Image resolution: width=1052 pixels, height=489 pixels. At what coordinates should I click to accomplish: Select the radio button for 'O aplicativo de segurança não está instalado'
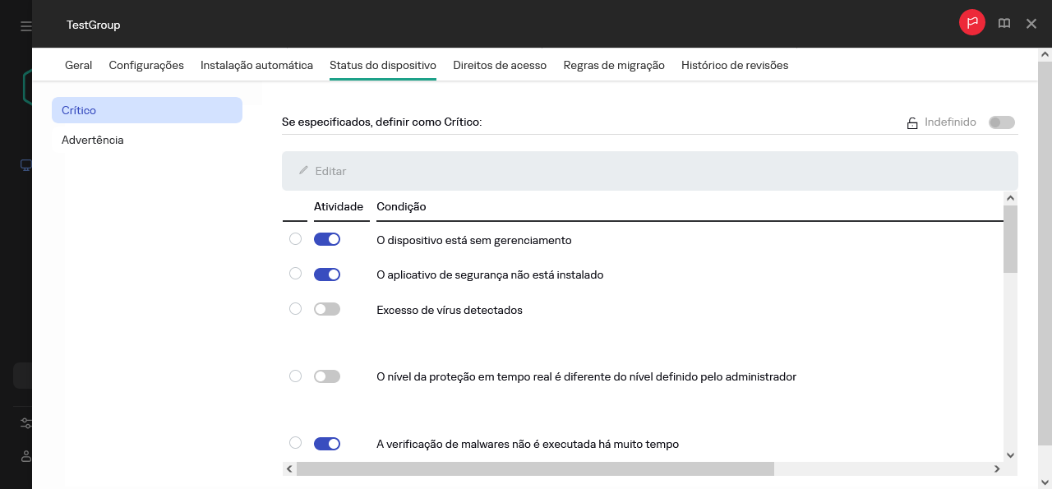point(295,273)
